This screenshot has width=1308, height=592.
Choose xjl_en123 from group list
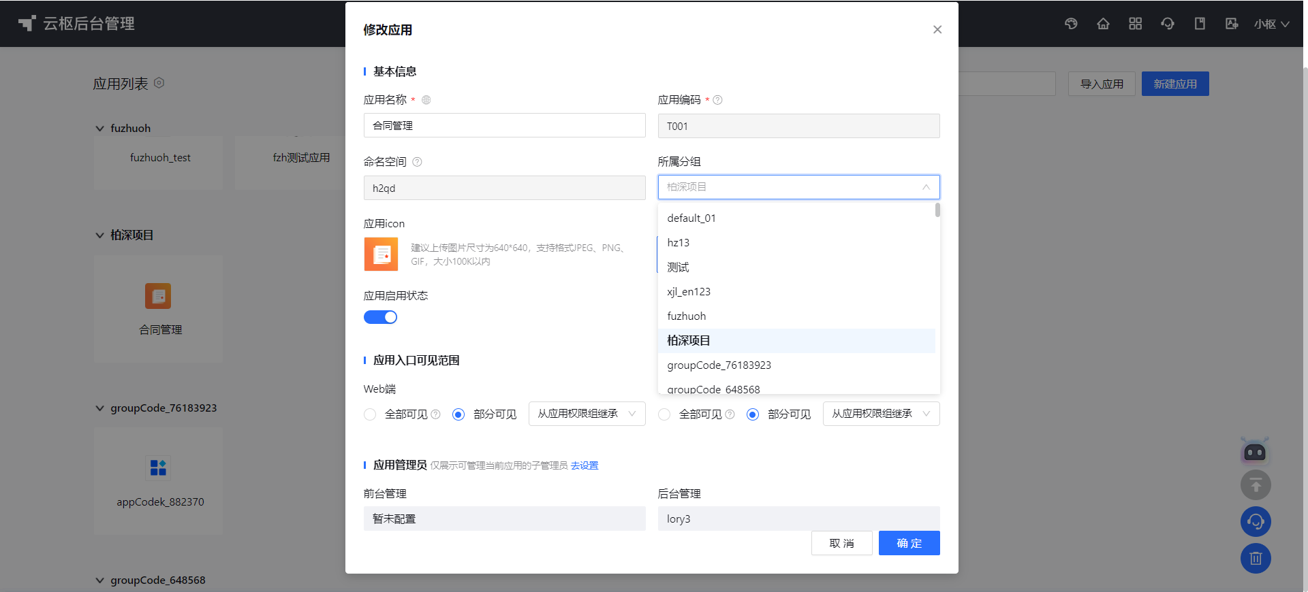pos(796,292)
